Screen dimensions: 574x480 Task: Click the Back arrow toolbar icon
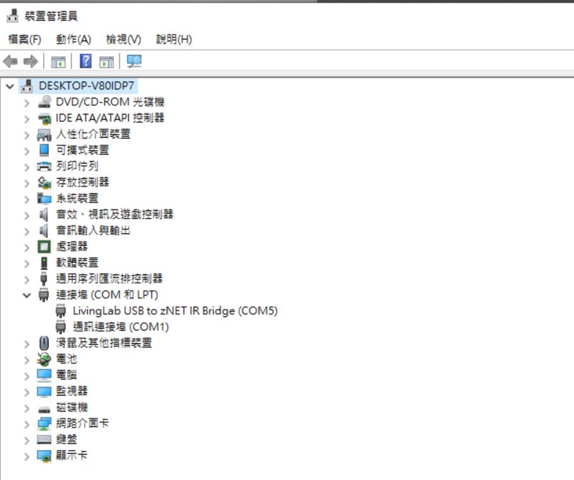(x=10, y=61)
